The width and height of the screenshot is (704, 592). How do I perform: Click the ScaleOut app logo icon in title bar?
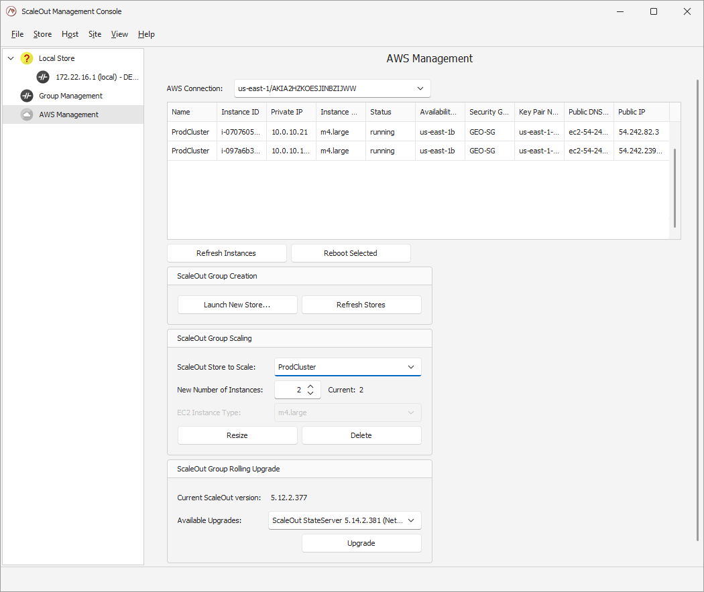(x=11, y=11)
